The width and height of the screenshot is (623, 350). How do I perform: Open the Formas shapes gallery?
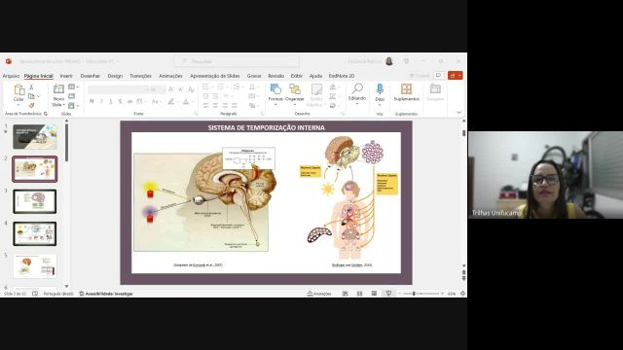tap(275, 93)
